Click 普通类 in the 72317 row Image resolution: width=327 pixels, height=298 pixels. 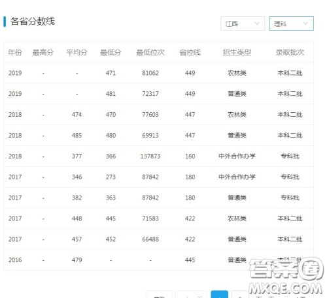tap(237, 94)
